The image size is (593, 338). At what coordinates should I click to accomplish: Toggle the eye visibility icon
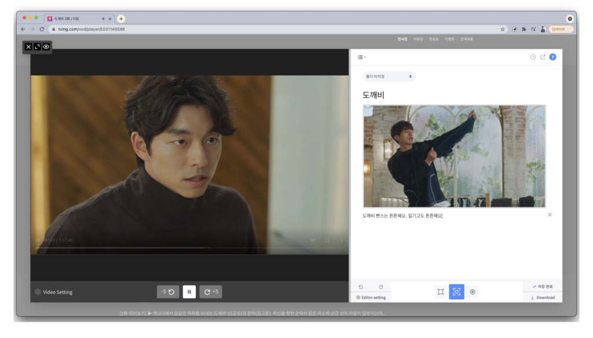46,47
